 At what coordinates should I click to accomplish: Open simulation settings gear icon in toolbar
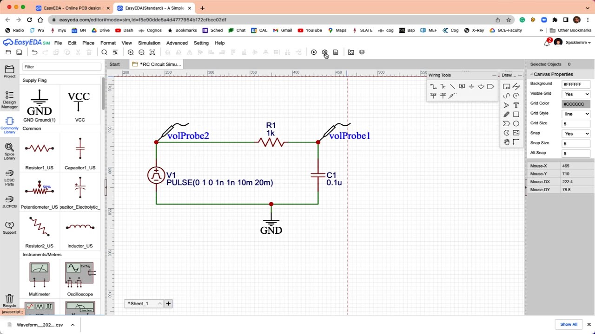[324, 52]
